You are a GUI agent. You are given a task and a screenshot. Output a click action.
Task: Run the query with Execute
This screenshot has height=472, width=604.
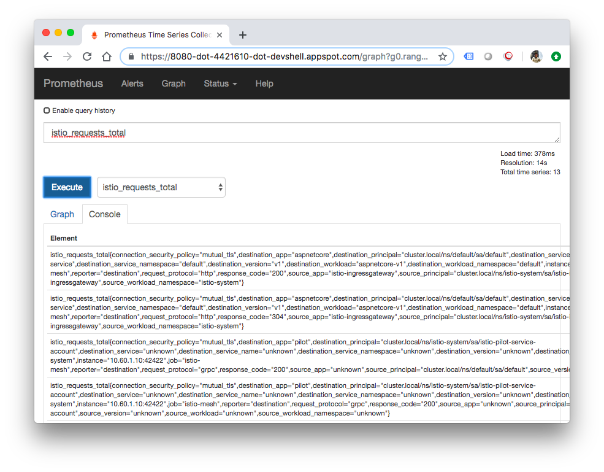(x=67, y=187)
